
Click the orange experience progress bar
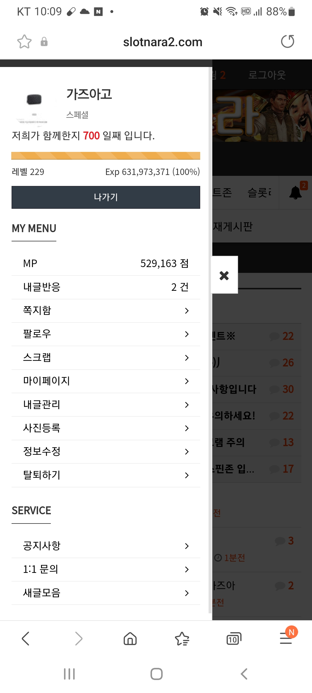pos(106,156)
